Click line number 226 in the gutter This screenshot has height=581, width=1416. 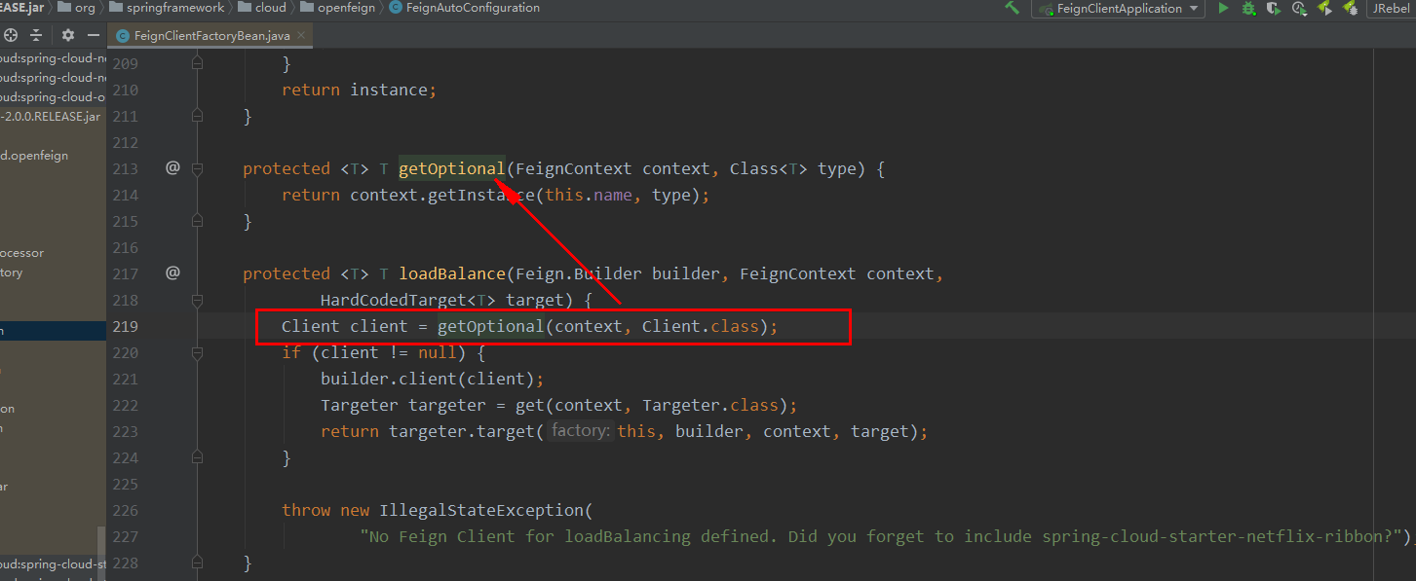(x=125, y=510)
